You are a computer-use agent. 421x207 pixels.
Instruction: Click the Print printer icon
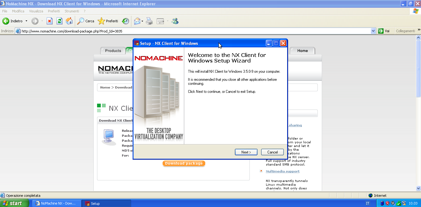pyautogui.click(x=150, y=21)
